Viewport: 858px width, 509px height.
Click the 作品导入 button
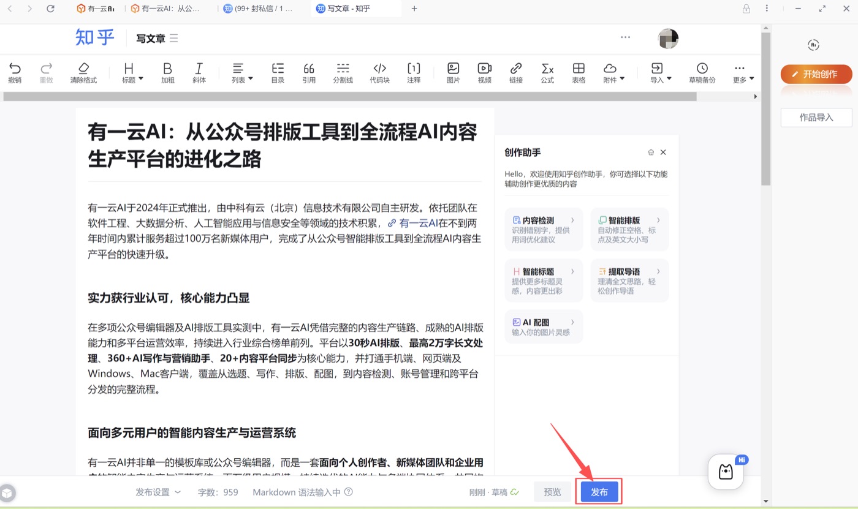coord(816,118)
